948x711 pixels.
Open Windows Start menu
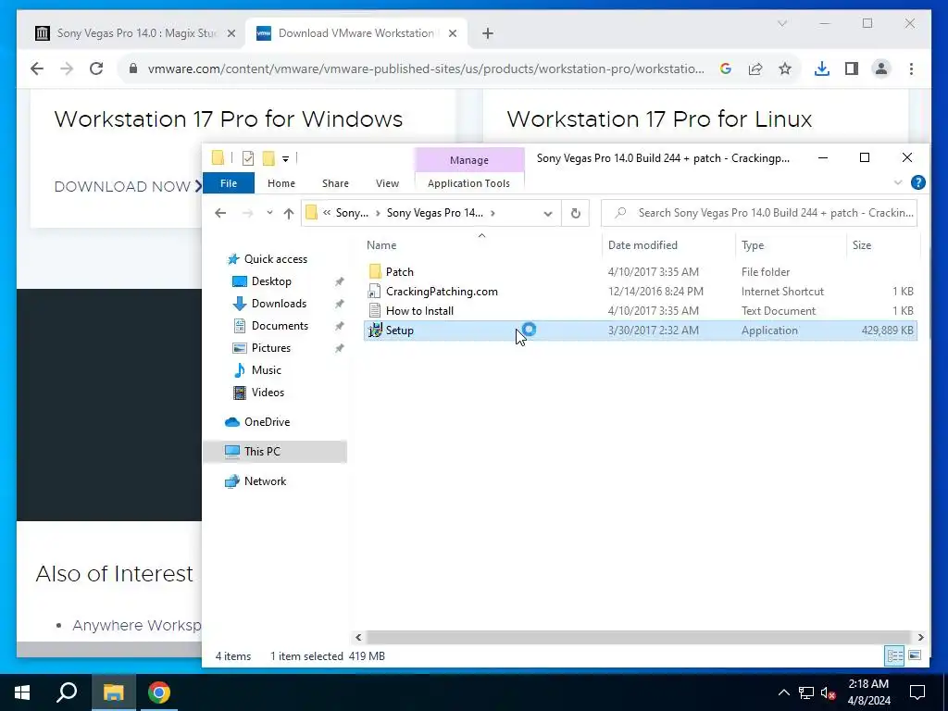(x=22, y=692)
